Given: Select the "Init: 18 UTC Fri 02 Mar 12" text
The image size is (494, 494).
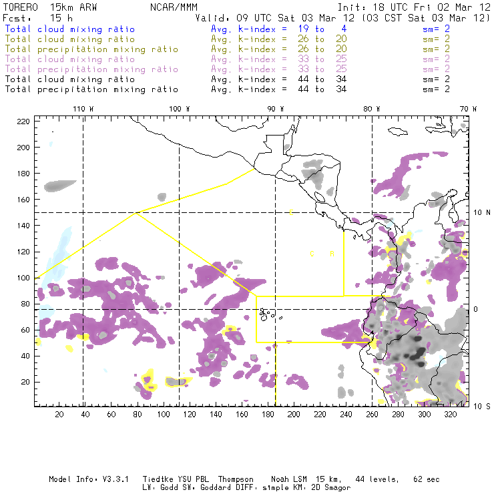Looking at the screenshot, I should 414,7.
